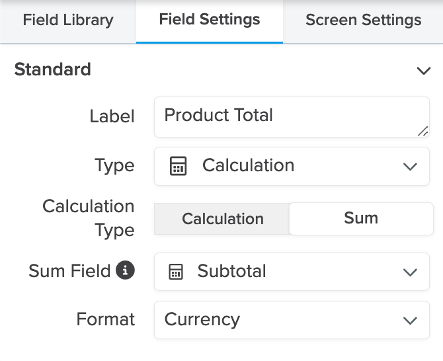Click the resize handle of Label textarea

423,132
